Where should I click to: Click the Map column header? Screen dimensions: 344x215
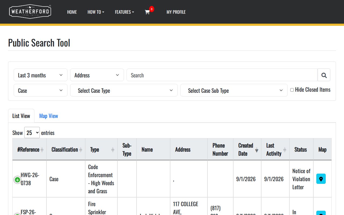pyautogui.click(x=322, y=150)
